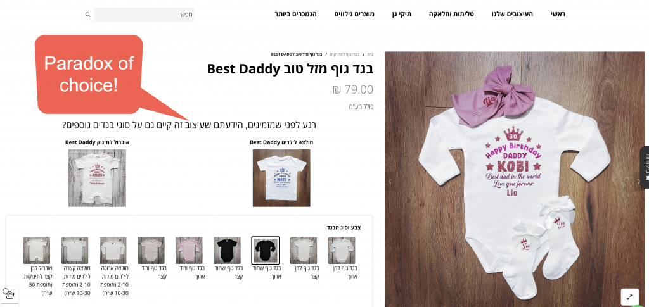
Task: Select בגד גוף ורוד ארוך swatch
Action: 189,251
